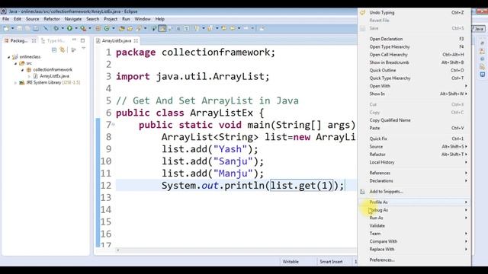
Task: Choose Open Type Hierarchy in context menu
Action: pos(415,46)
